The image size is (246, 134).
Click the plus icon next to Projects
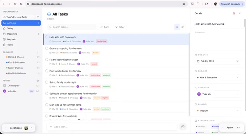38,52
